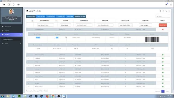Go to the Previous page
This screenshot has width=174, height=98.
click(157, 91)
